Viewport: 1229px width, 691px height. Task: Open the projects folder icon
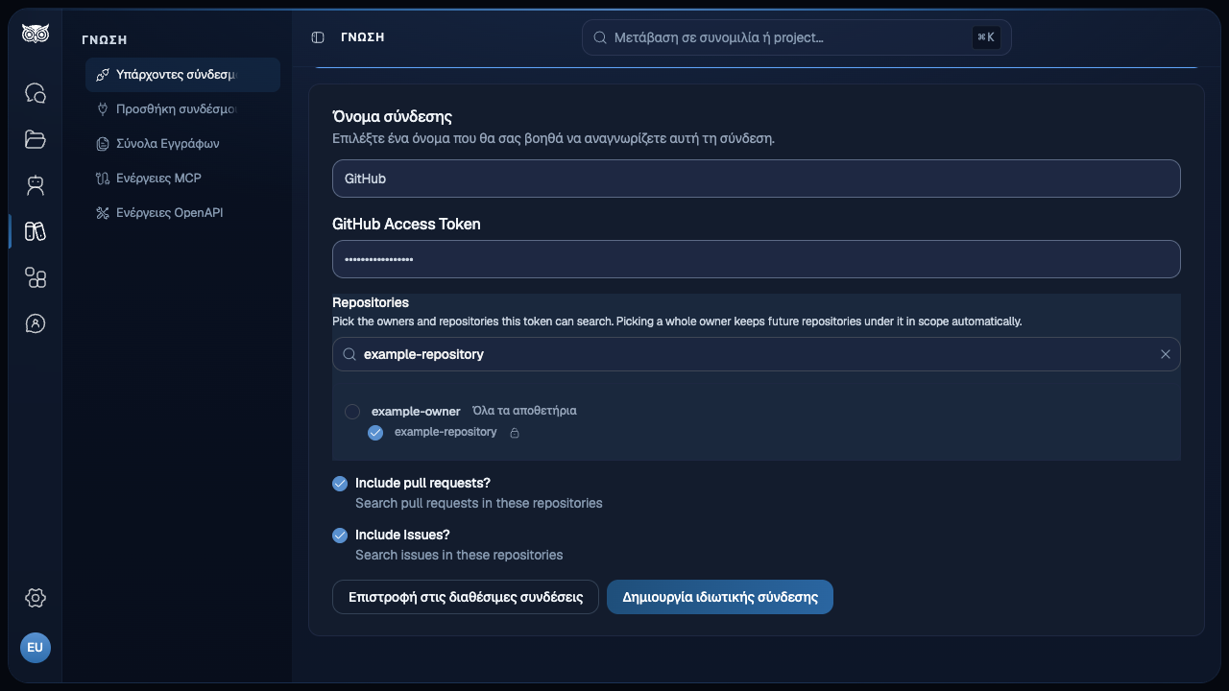[x=36, y=139]
